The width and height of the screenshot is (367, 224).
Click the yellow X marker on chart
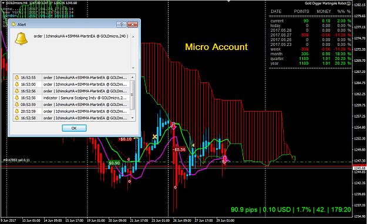pos(154,136)
